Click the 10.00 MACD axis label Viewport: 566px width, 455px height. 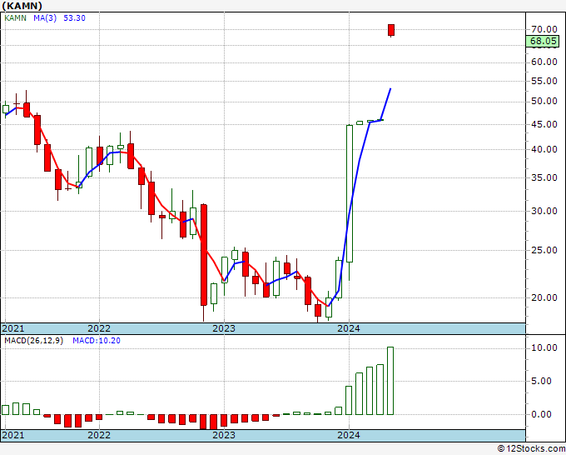[x=544, y=347]
